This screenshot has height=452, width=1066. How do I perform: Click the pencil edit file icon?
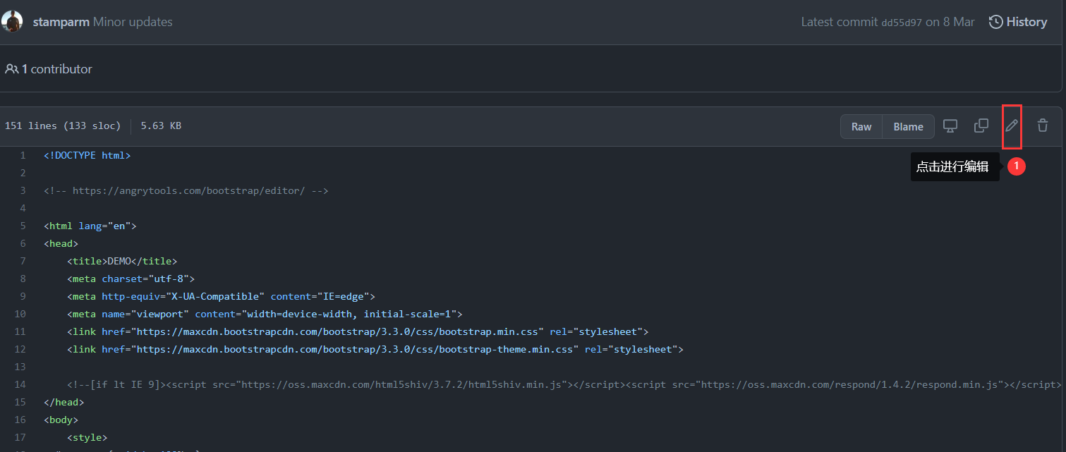click(x=1012, y=126)
